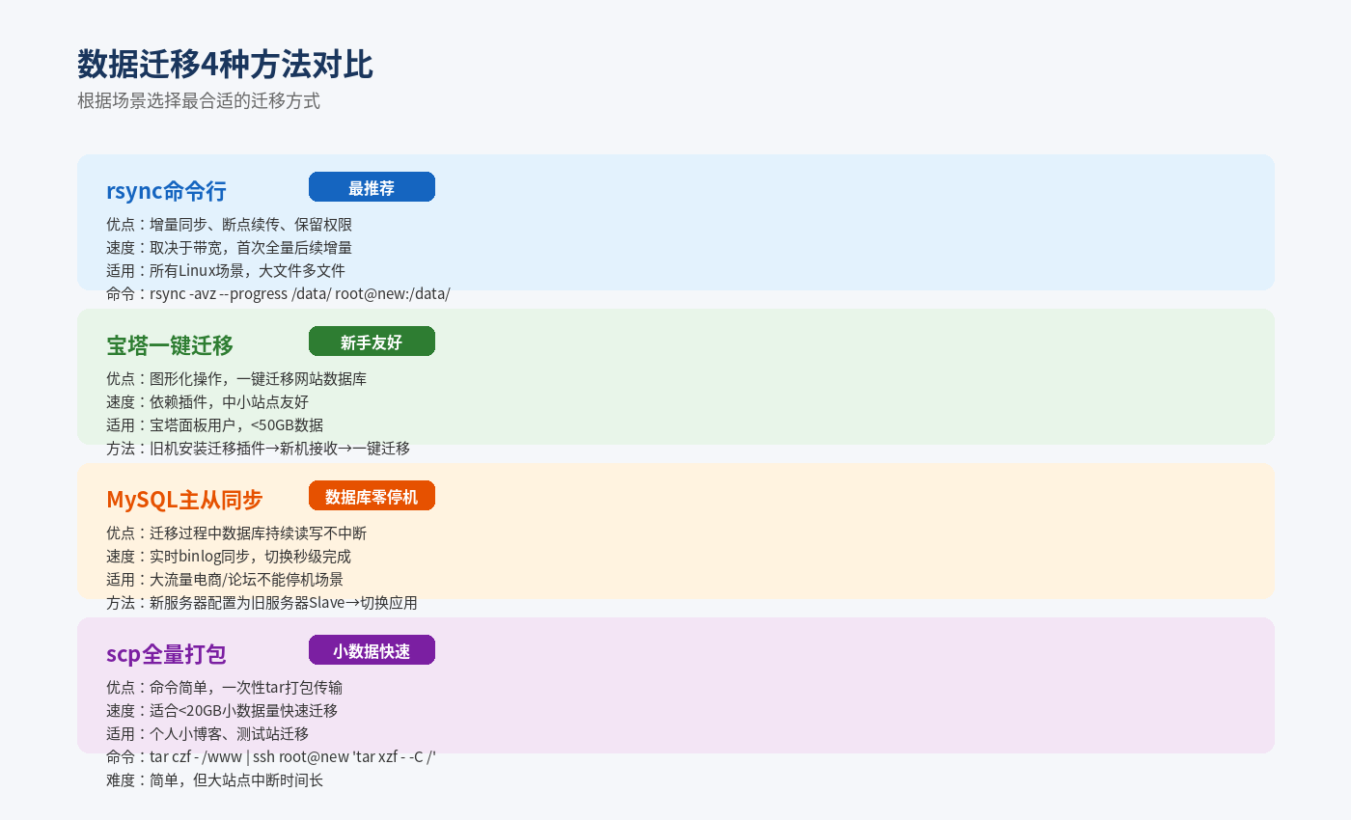1351x820 pixels.
Task: Click the "rsync命令行" card heading
Action: coord(166,191)
